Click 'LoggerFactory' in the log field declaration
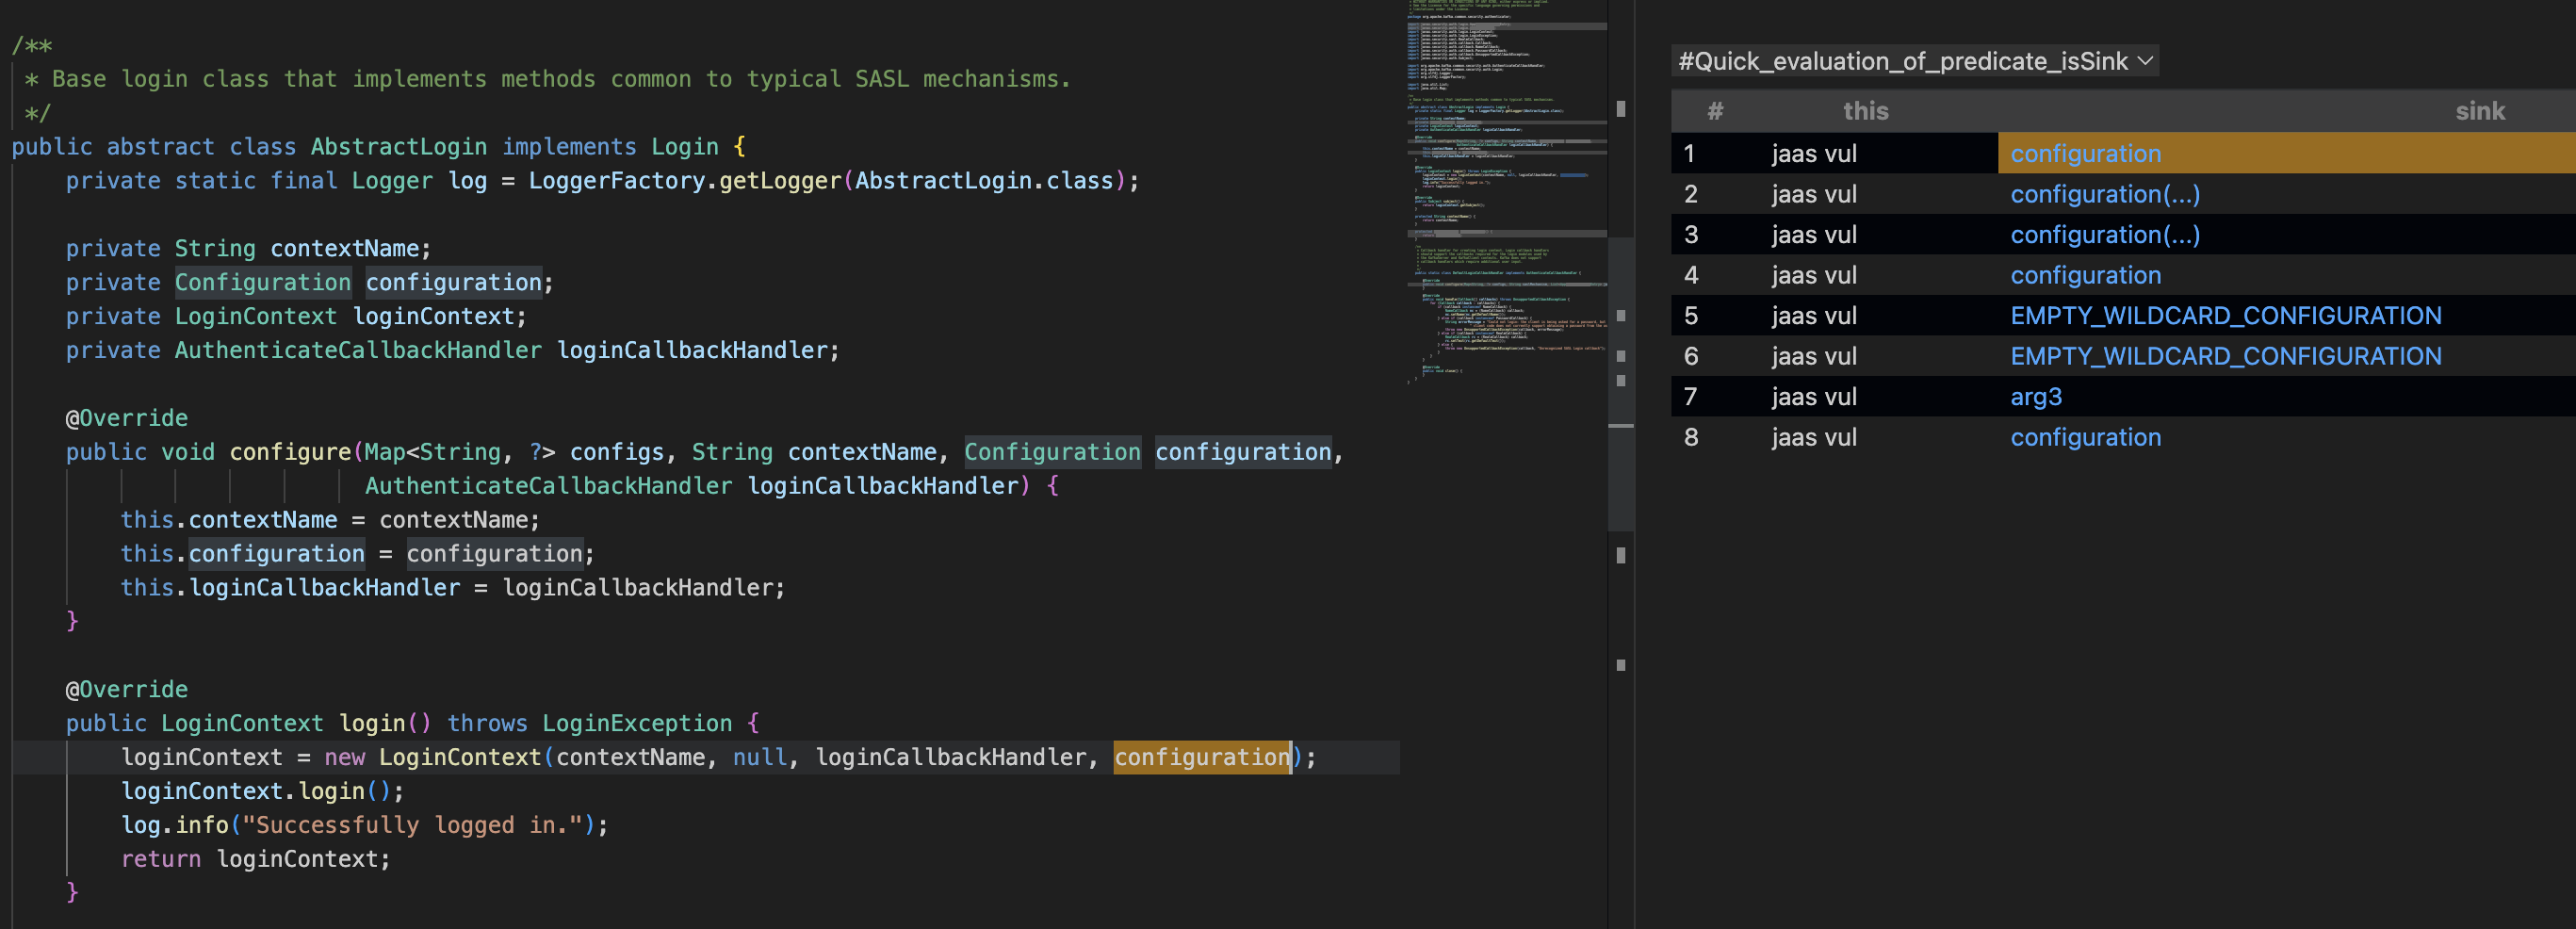 point(617,181)
